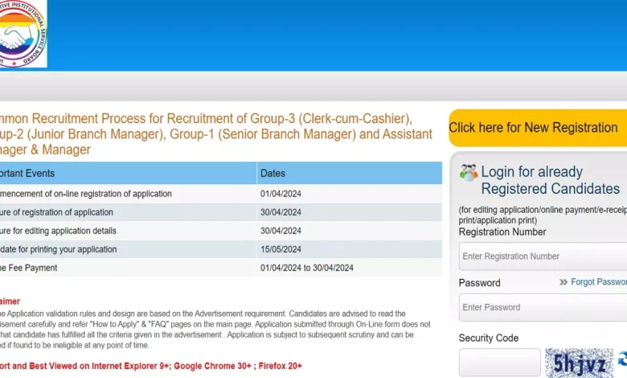
Task: Click the Registration Number field label
Action: coord(502,232)
